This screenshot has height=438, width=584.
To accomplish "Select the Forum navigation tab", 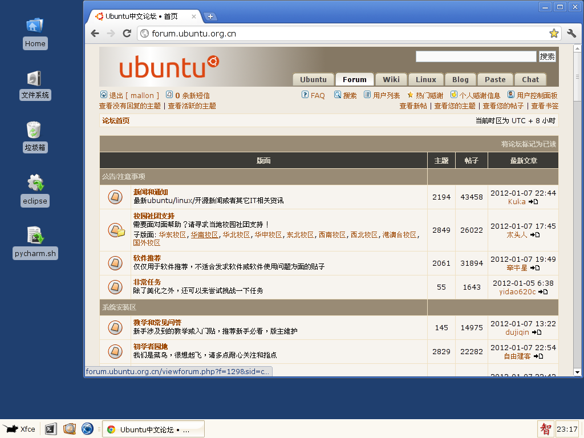I will coord(355,80).
